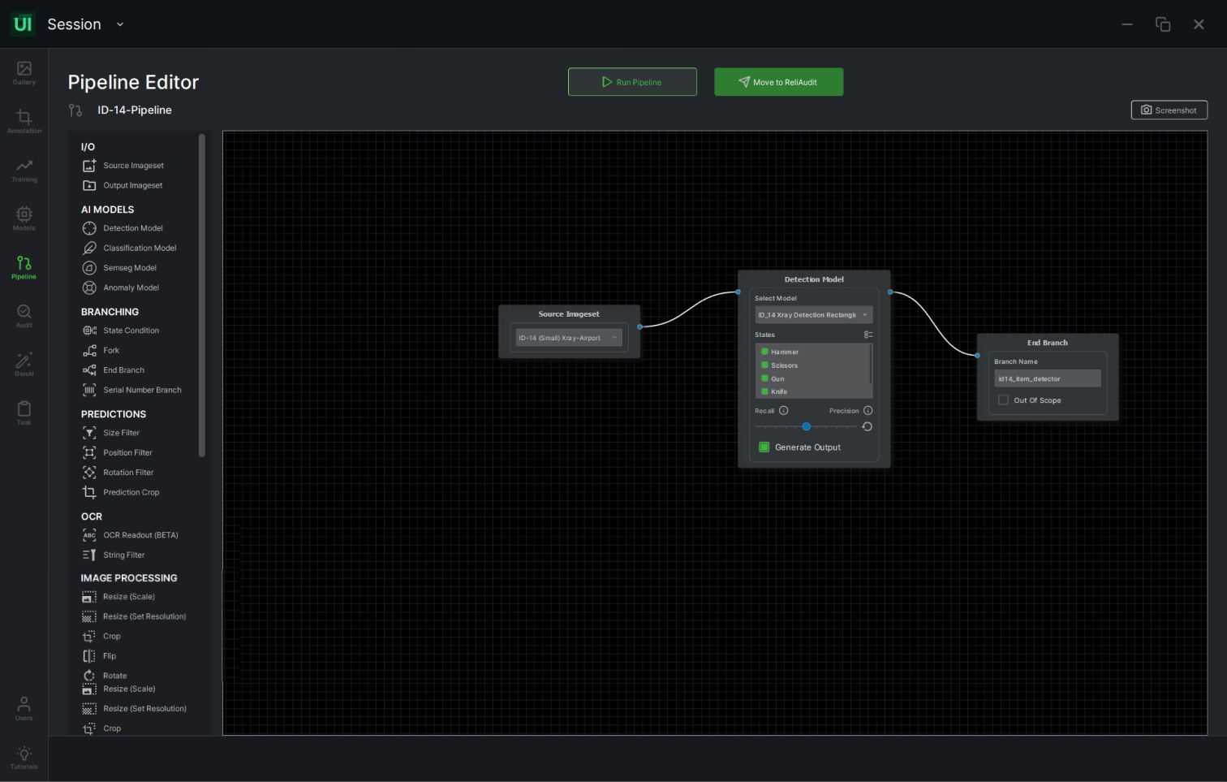Toggle the Knife state checkbox
The width and height of the screenshot is (1227, 782).
[x=764, y=391]
